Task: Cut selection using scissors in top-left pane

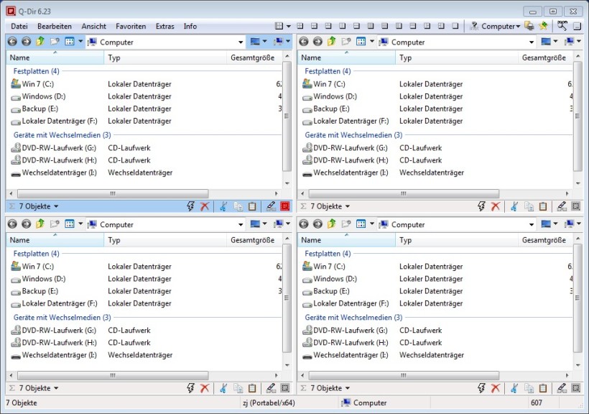Action: 223,206
